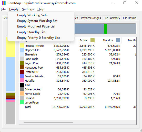
Task: Switch to File Details tab
Action: click(x=129, y=18)
